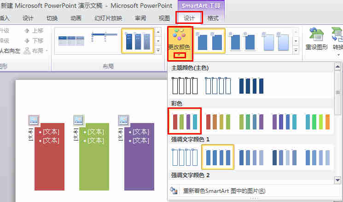Image resolution: width=343 pixels, height=202 pixels.
Task: Expand the SmartArt styles gallery
Action: [x=296, y=50]
